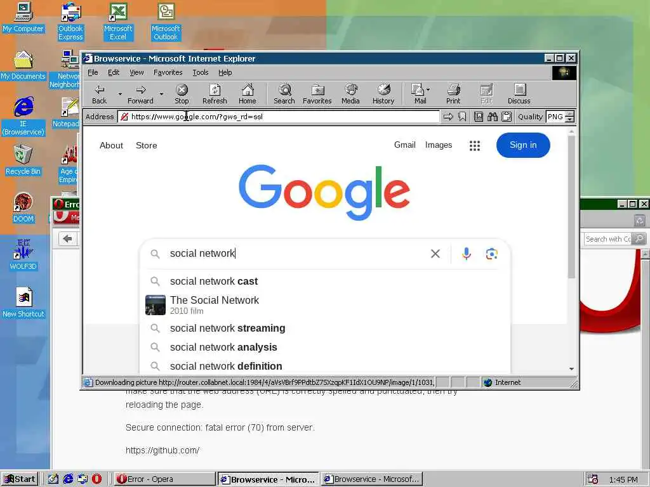Open DOOM desktop shortcut
The width and height of the screenshot is (650, 487).
[x=23, y=208]
